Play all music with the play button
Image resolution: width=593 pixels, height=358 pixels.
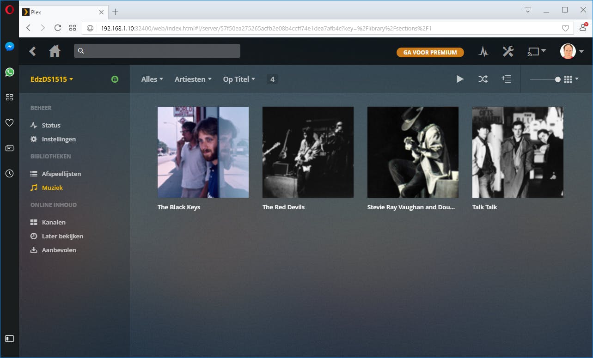tap(460, 79)
